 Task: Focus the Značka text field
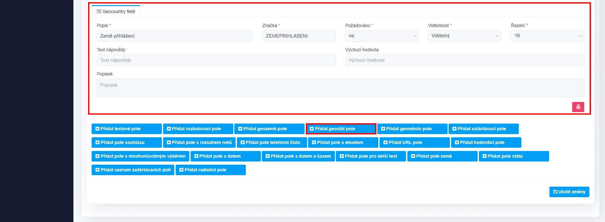tap(299, 36)
